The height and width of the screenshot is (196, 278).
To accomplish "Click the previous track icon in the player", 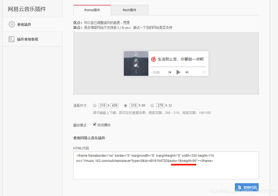I will coord(170,72).
